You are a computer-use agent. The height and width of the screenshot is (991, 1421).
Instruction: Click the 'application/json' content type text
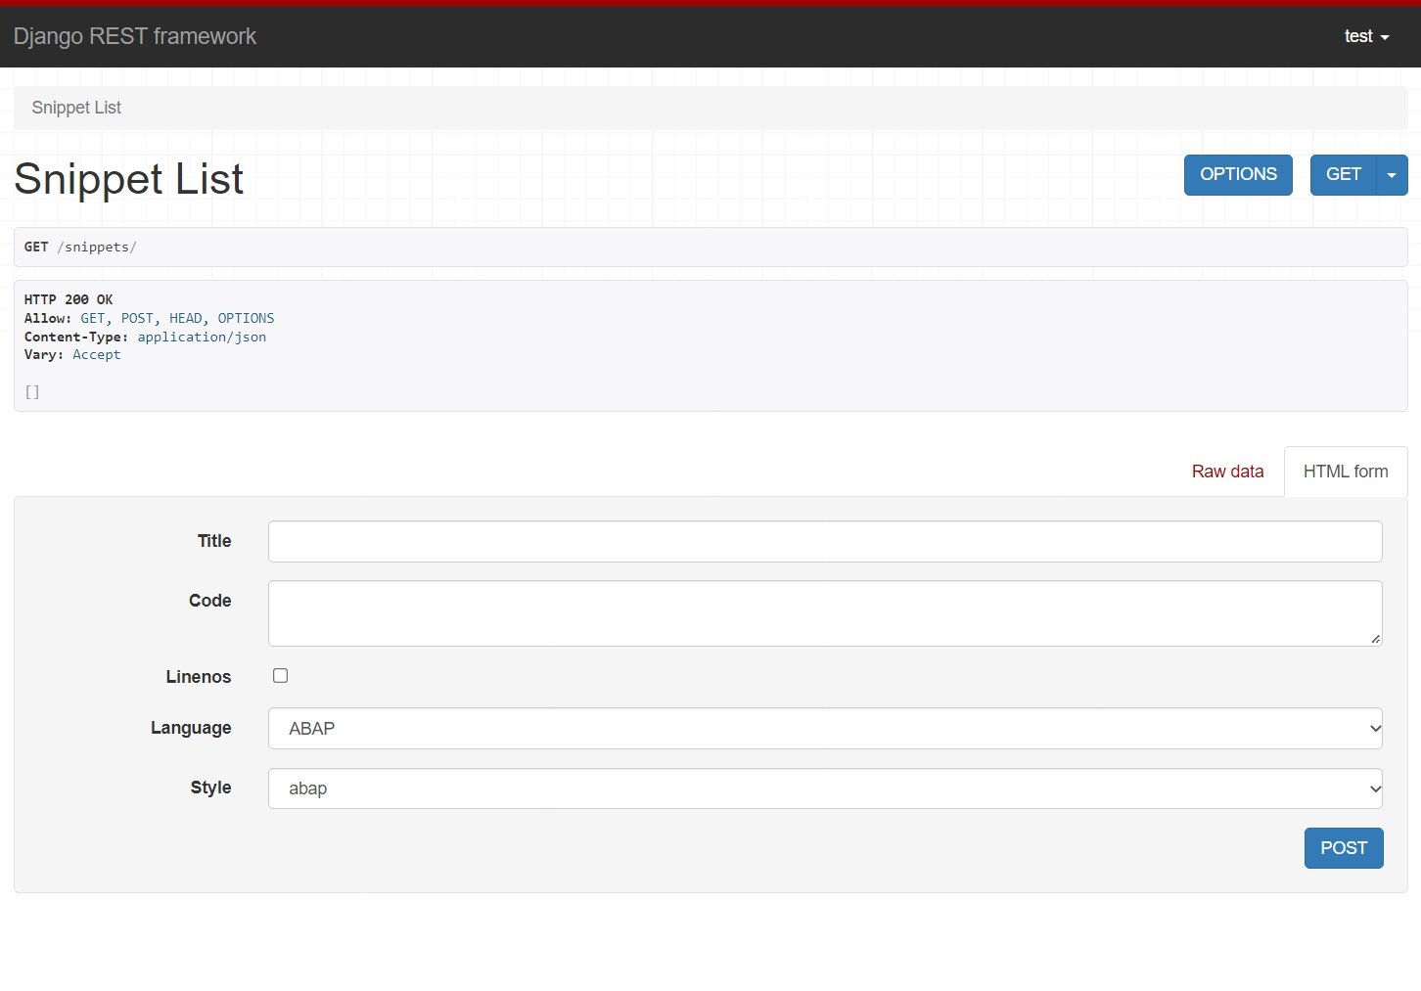pyautogui.click(x=202, y=337)
